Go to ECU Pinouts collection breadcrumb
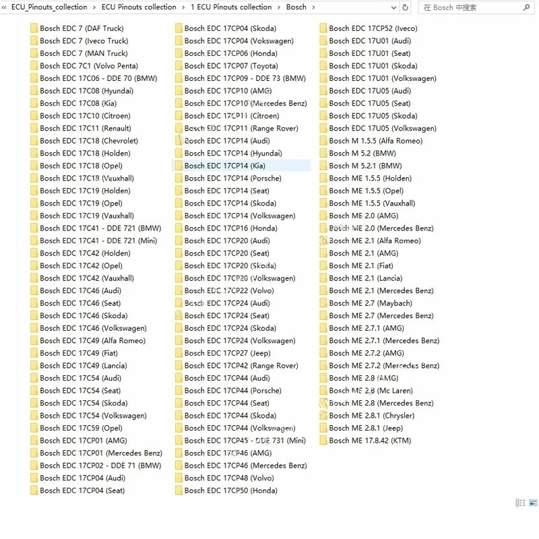 pos(139,7)
